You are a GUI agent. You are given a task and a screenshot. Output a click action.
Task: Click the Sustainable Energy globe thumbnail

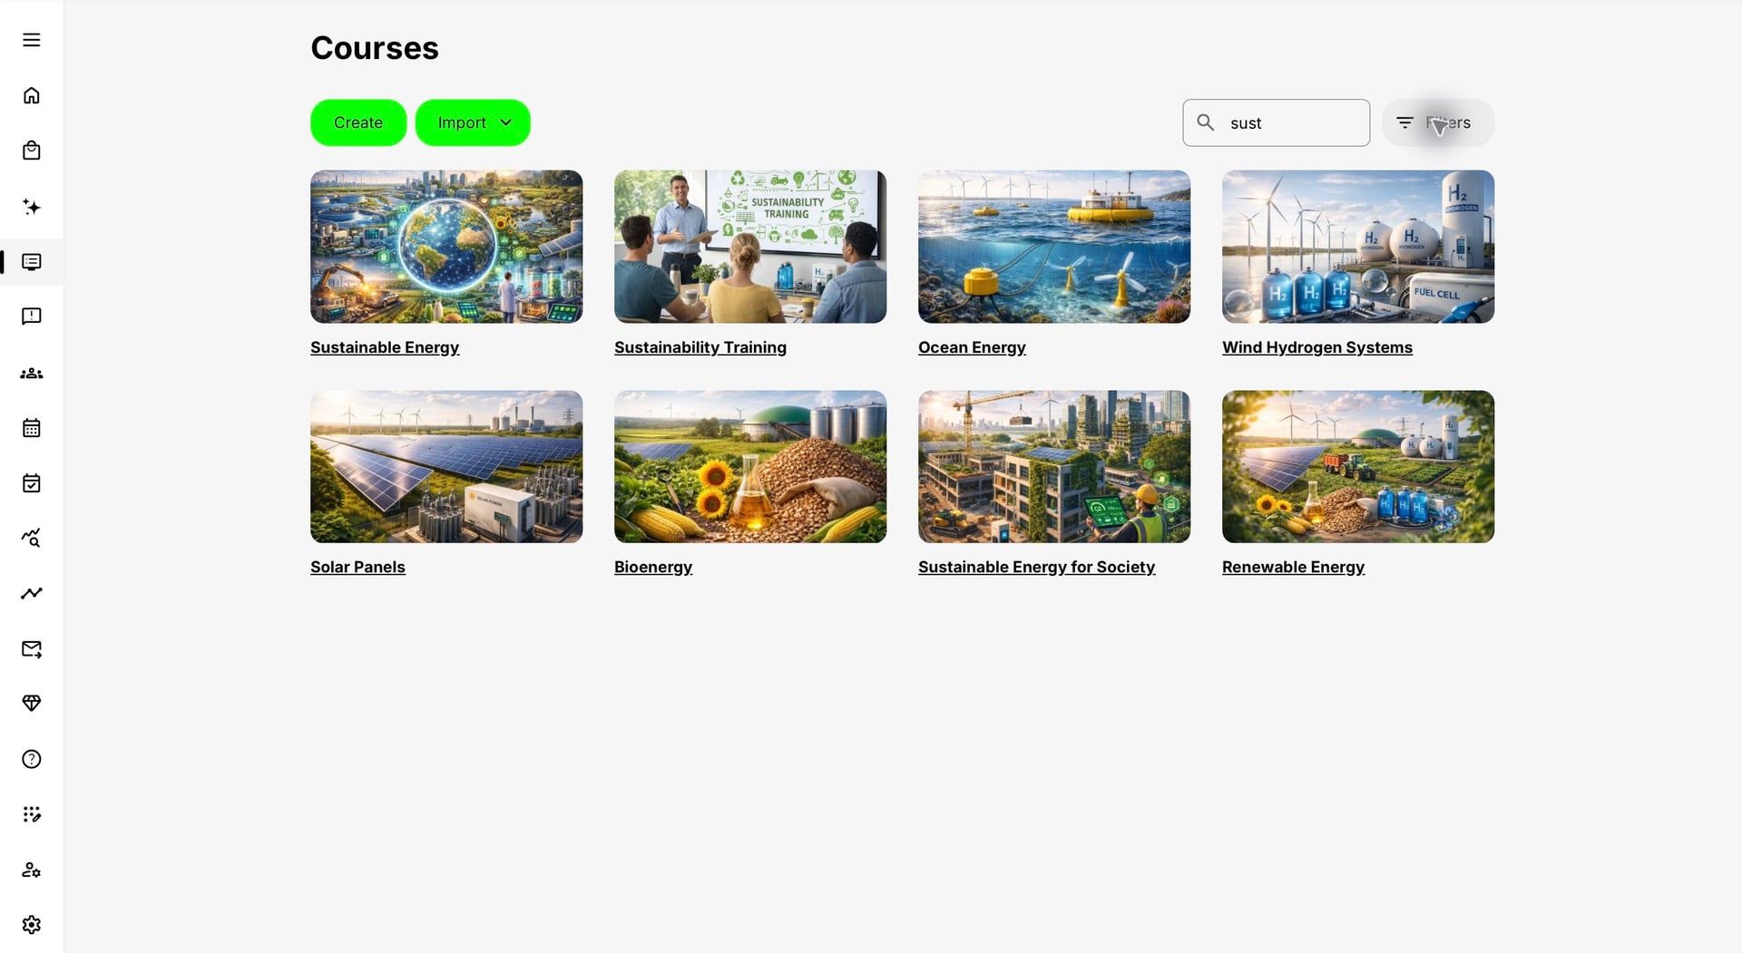(x=446, y=247)
